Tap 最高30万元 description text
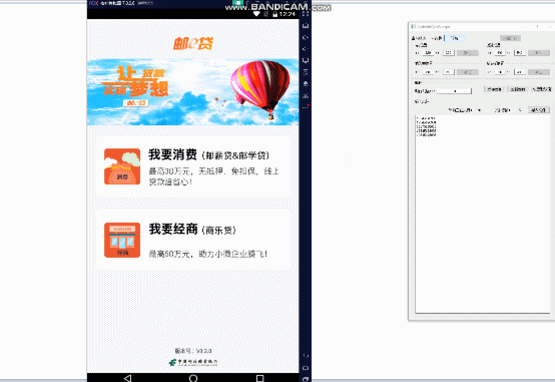Image resolution: width=555 pixels, height=382 pixels. pos(214,176)
